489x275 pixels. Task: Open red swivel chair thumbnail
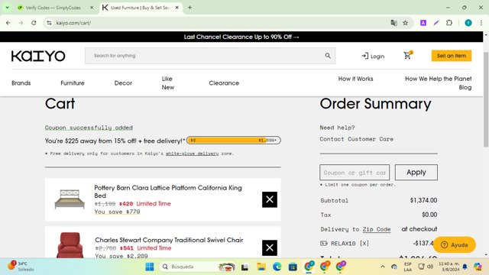click(x=70, y=245)
